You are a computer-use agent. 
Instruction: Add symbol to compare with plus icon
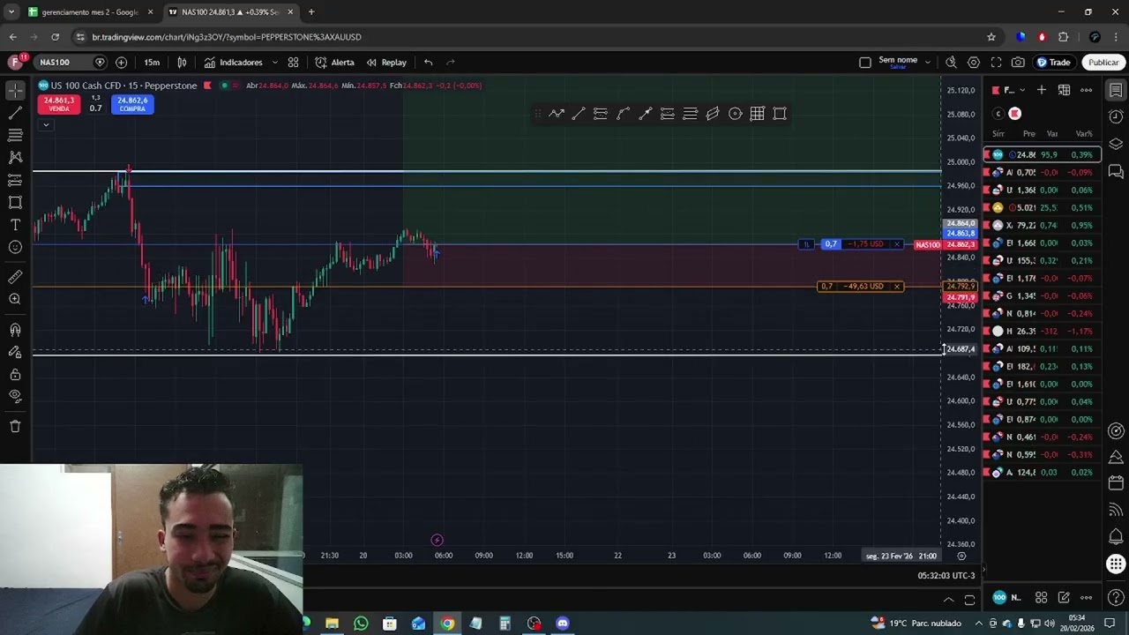121,63
